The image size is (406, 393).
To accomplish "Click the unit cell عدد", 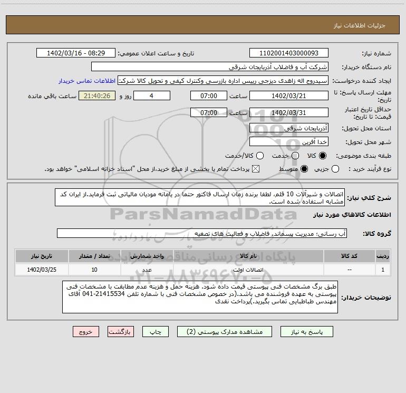I will click(x=147, y=270).
